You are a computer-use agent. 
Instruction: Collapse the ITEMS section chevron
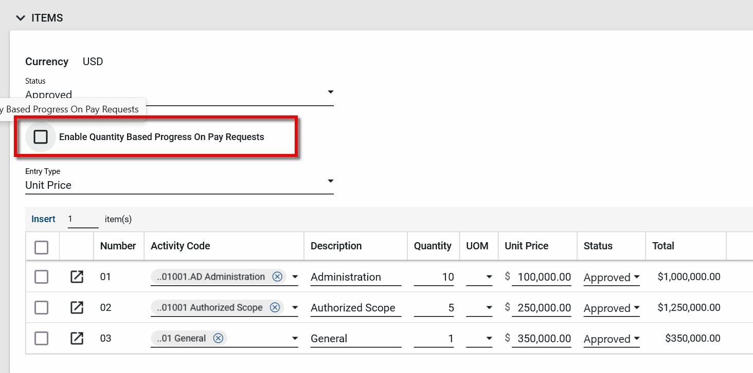(21, 18)
